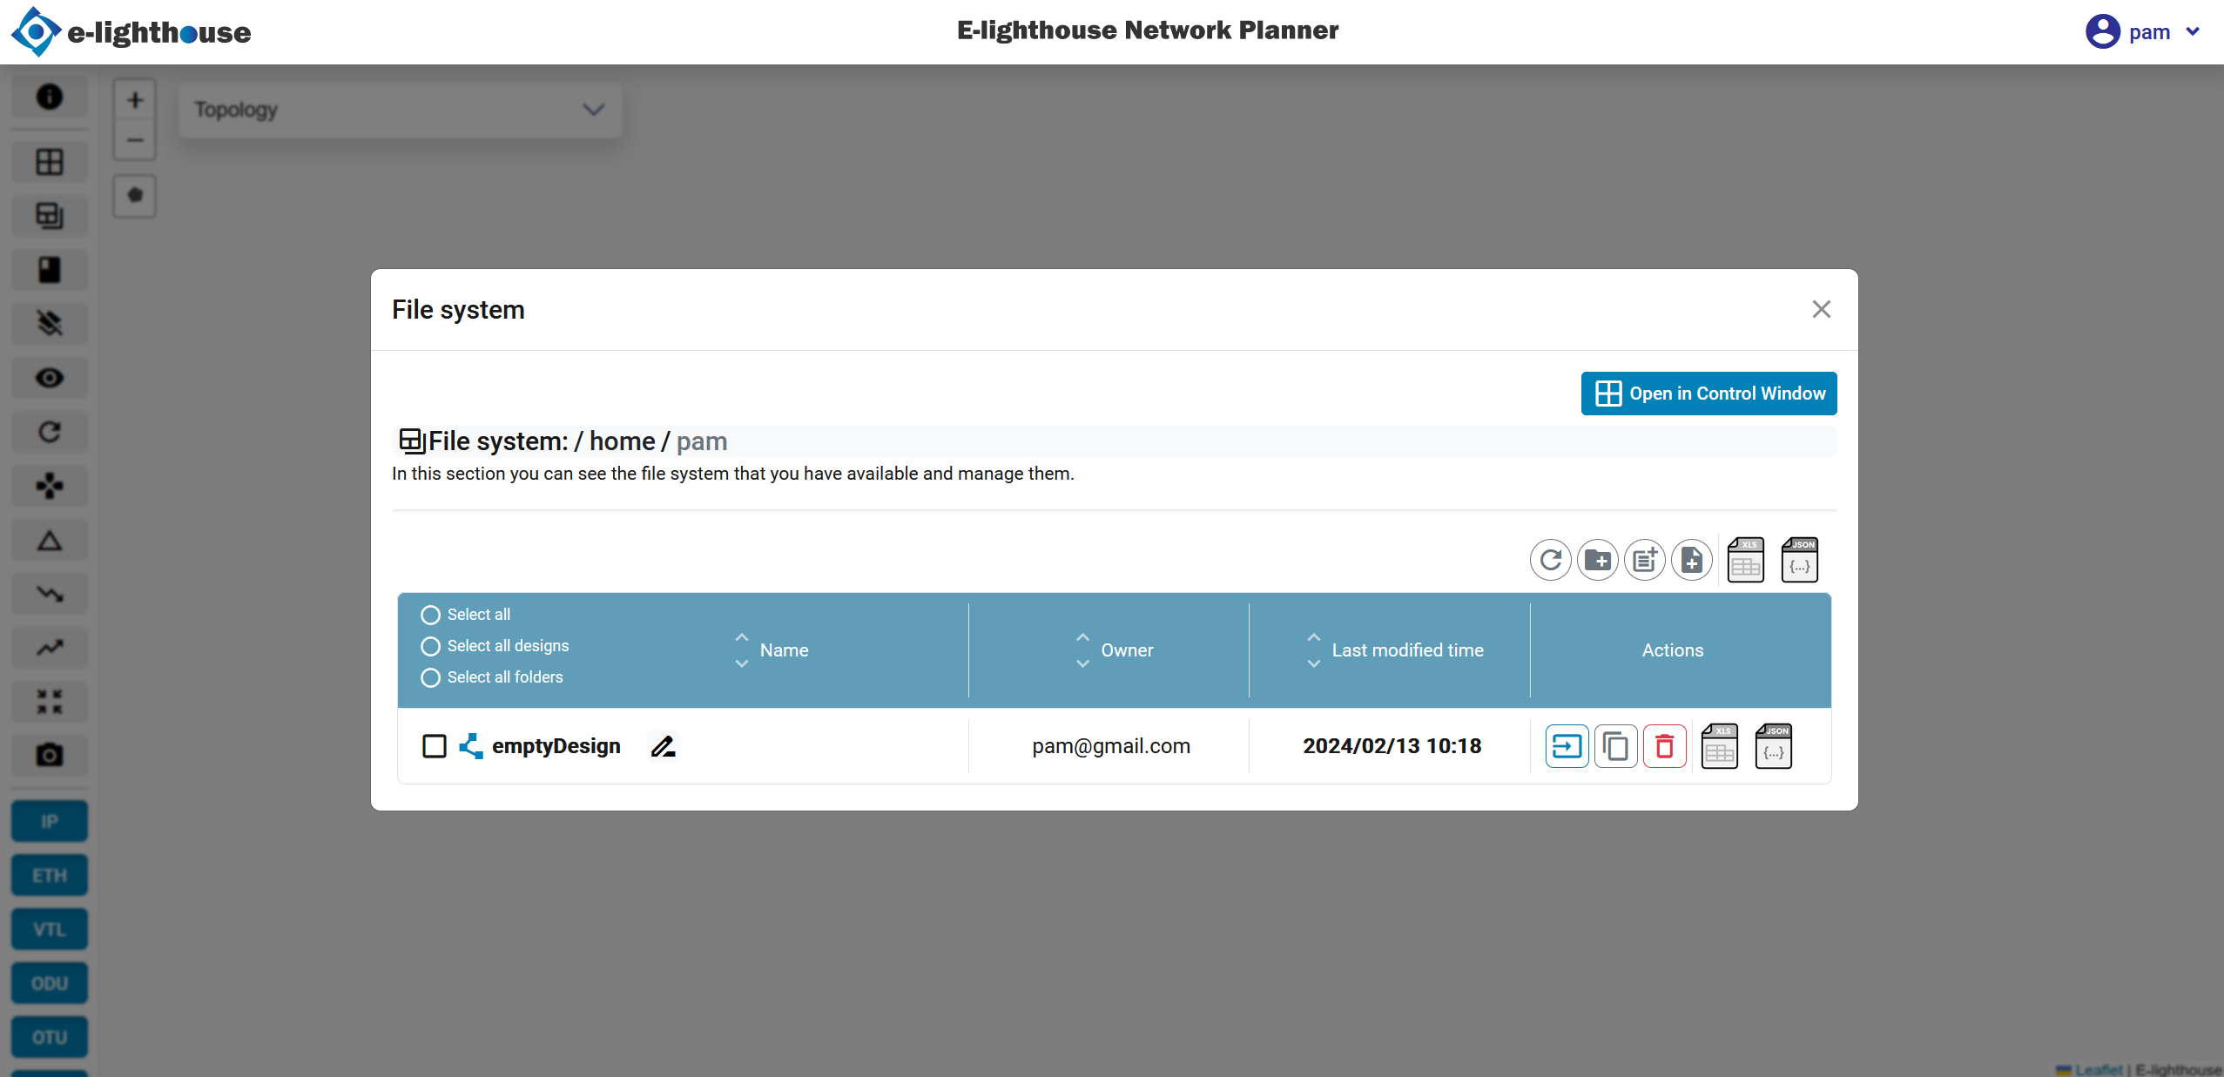
Task: Sort table by Name column
Action: [742, 650]
